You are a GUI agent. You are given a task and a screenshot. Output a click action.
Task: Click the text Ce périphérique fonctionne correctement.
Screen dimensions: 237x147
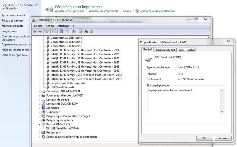pyautogui.click(x=170, y=90)
